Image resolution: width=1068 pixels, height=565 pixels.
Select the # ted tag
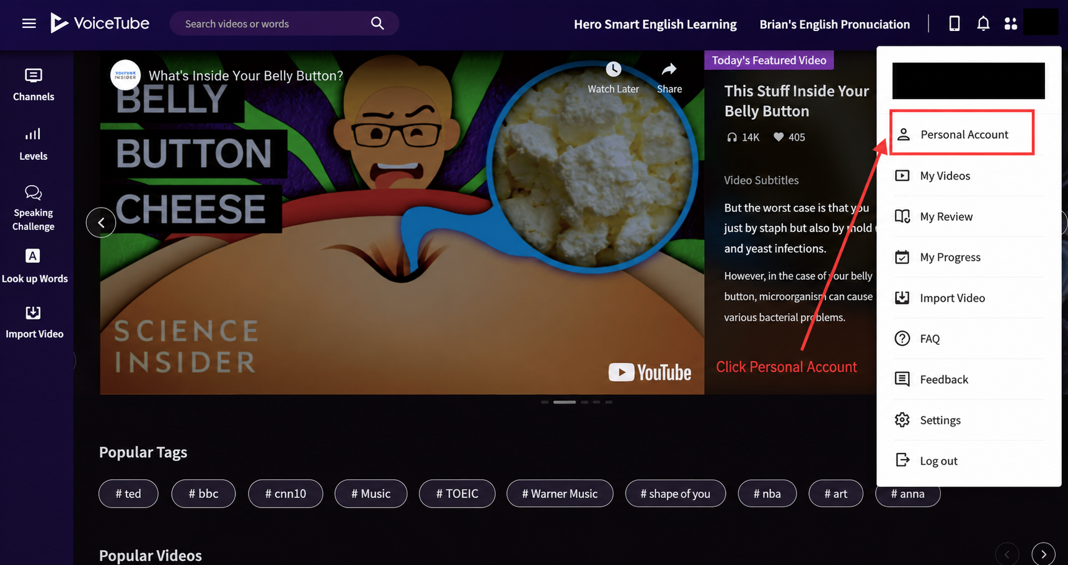pos(128,494)
